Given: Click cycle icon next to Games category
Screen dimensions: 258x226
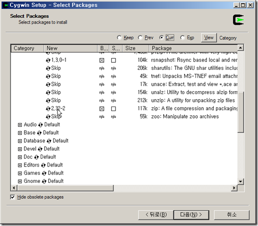Looking at the screenshot, I should (44, 173).
